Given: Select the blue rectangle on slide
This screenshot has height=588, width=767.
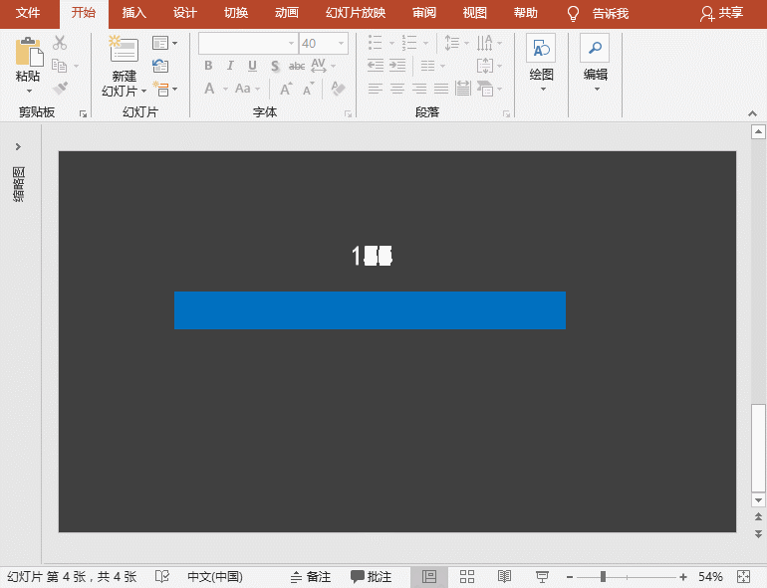Looking at the screenshot, I should tap(370, 310).
